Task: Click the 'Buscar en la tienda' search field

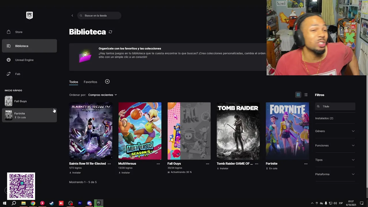Action: point(99,16)
